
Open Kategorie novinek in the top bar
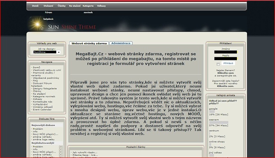pyautogui.click(x=88, y=9)
